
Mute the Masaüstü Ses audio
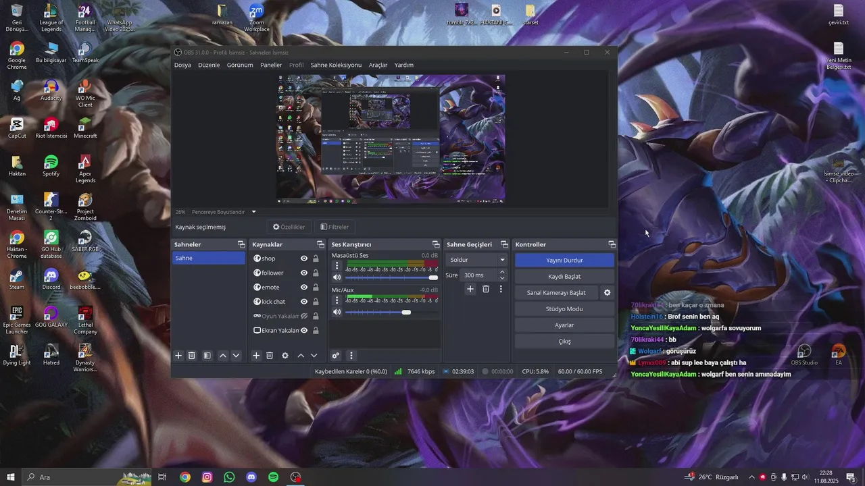point(337,277)
